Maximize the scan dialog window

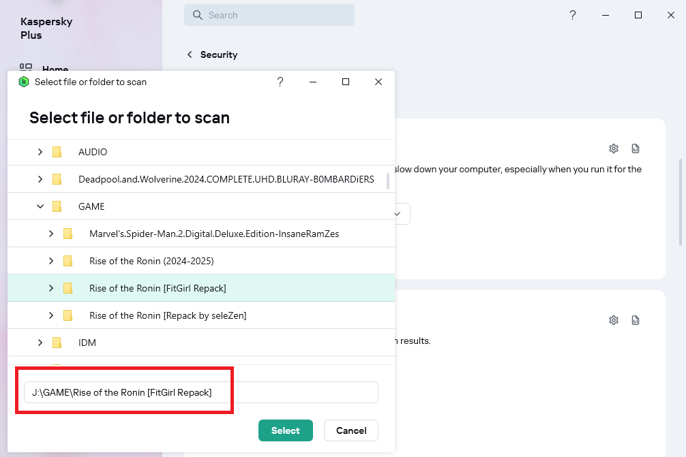tap(346, 82)
